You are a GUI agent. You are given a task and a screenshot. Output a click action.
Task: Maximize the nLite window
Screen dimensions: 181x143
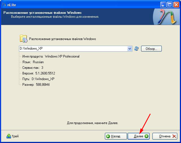170,5
